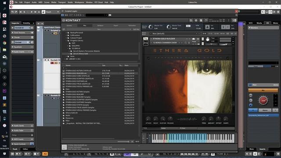The image size is (281, 158).
Task: Open Windows Start menu
Action: (x=4, y=3)
